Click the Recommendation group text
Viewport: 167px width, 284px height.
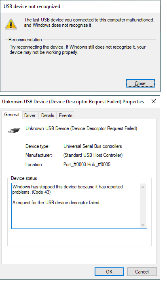click(x=78, y=49)
